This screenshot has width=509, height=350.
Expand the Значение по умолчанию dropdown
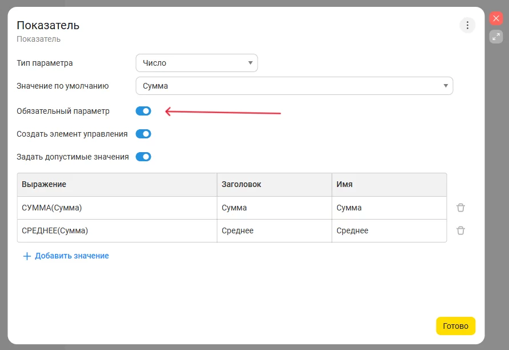point(294,86)
